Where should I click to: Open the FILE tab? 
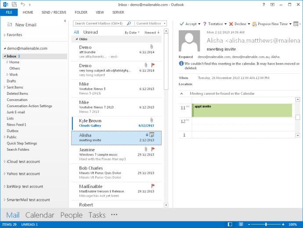coord(9,12)
